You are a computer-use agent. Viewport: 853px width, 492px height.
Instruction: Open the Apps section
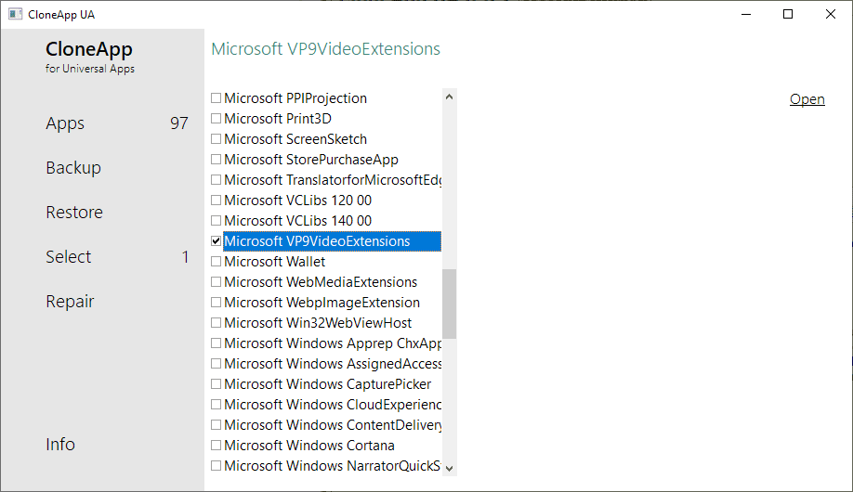pyautogui.click(x=65, y=123)
